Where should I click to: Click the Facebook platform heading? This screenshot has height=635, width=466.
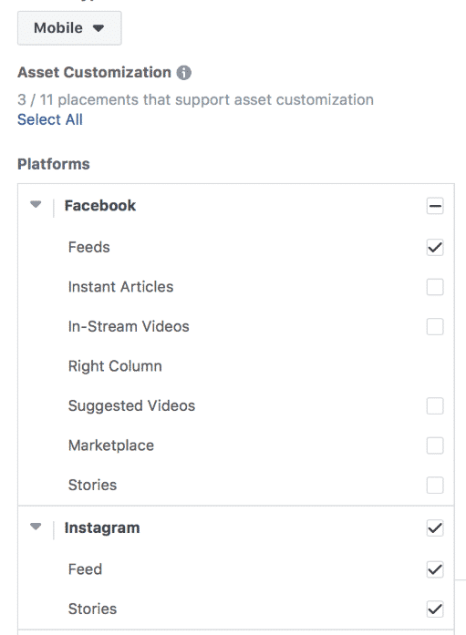100,206
